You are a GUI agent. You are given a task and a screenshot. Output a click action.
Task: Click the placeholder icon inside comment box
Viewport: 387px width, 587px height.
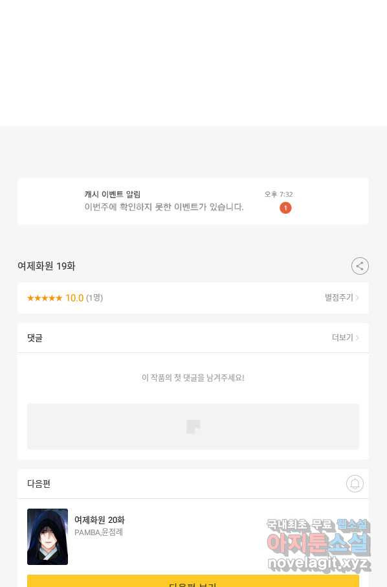[x=193, y=427]
